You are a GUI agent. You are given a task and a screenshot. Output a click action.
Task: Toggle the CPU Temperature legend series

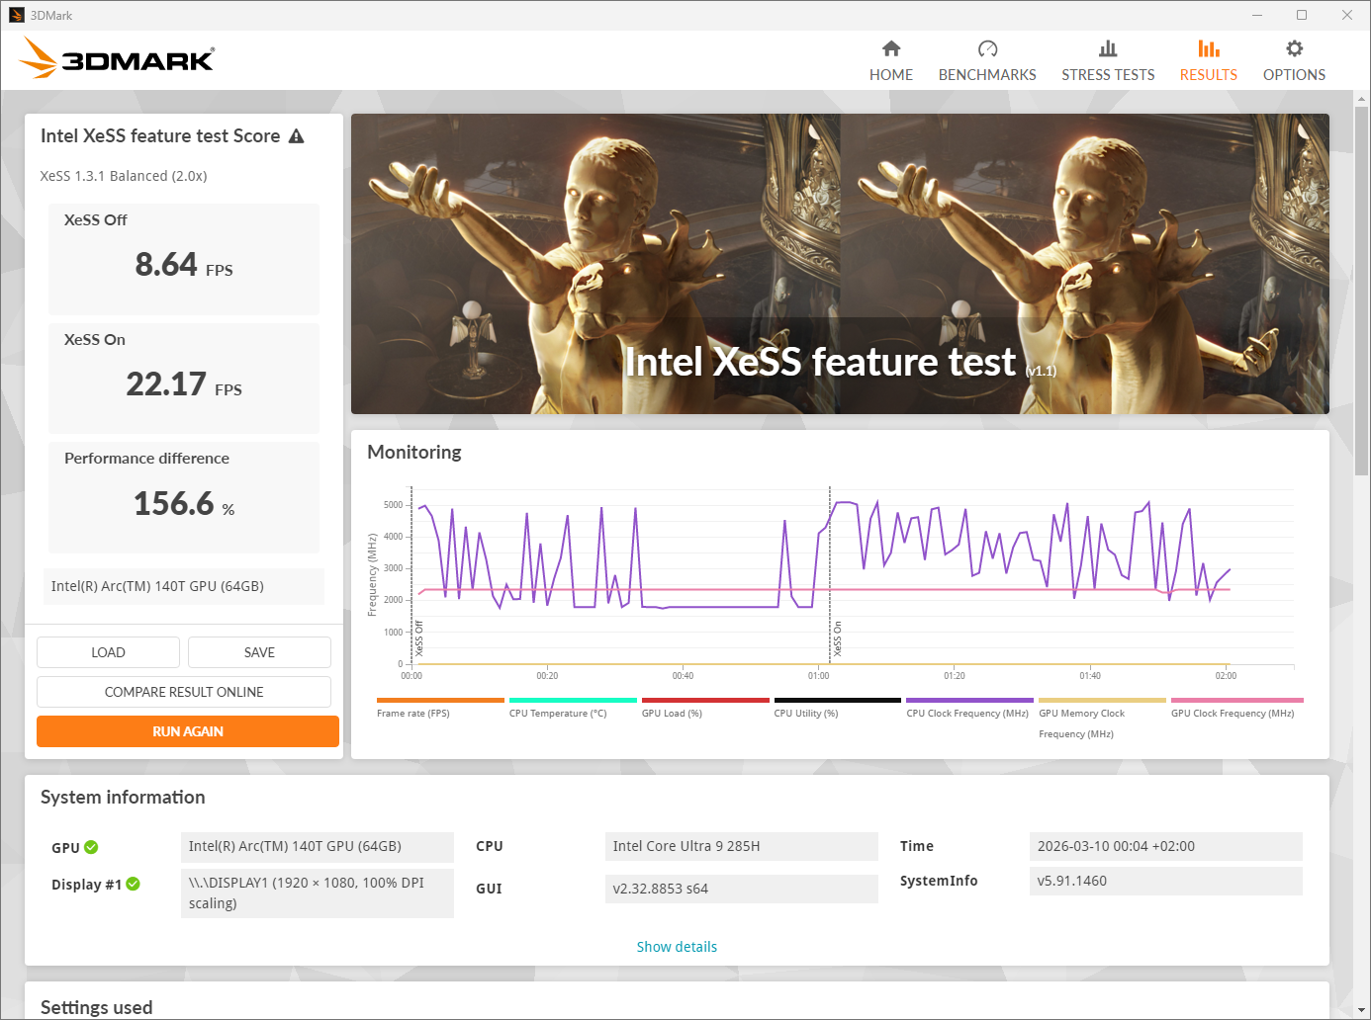[x=557, y=713]
